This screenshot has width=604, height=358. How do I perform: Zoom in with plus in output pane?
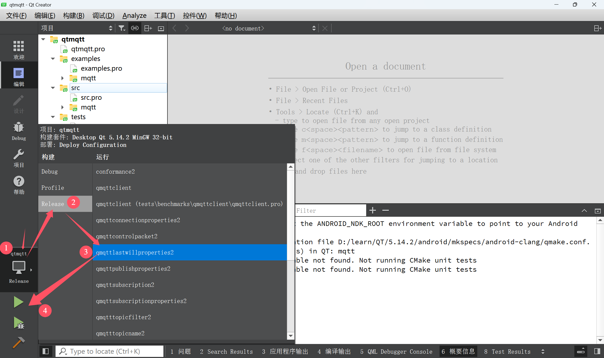pos(372,210)
